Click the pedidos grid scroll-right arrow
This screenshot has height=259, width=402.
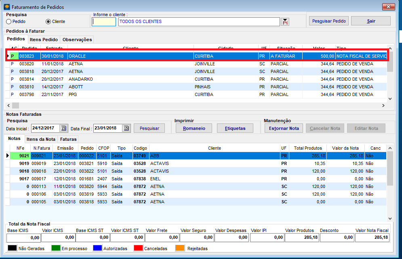383,105
